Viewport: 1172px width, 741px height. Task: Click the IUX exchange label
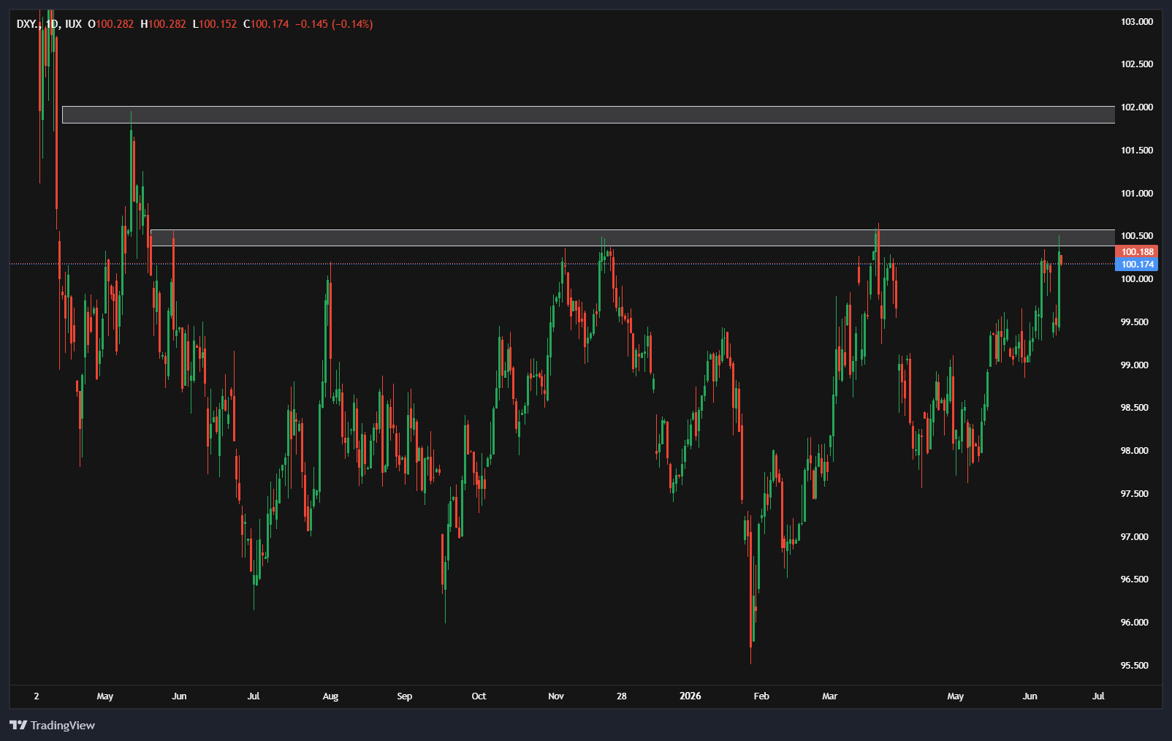coord(73,24)
